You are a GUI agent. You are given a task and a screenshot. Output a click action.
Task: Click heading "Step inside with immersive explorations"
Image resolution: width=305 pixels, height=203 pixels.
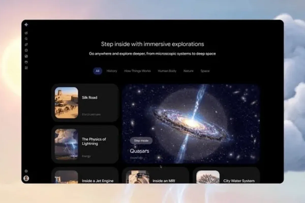click(152, 44)
